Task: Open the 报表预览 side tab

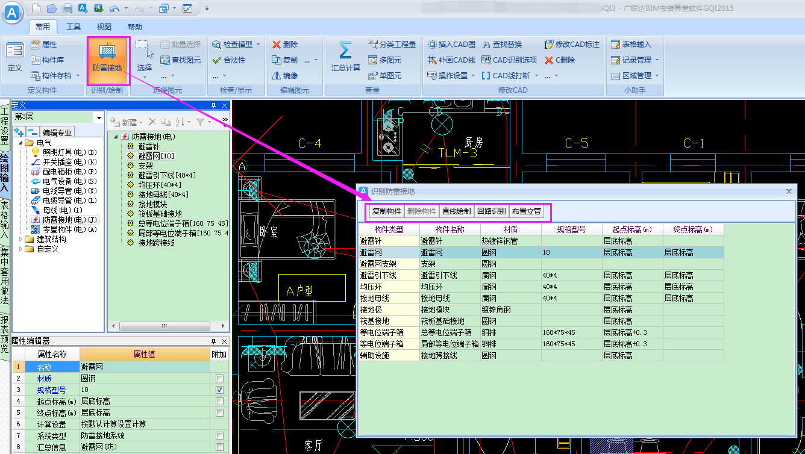Action: [x=5, y=335]
